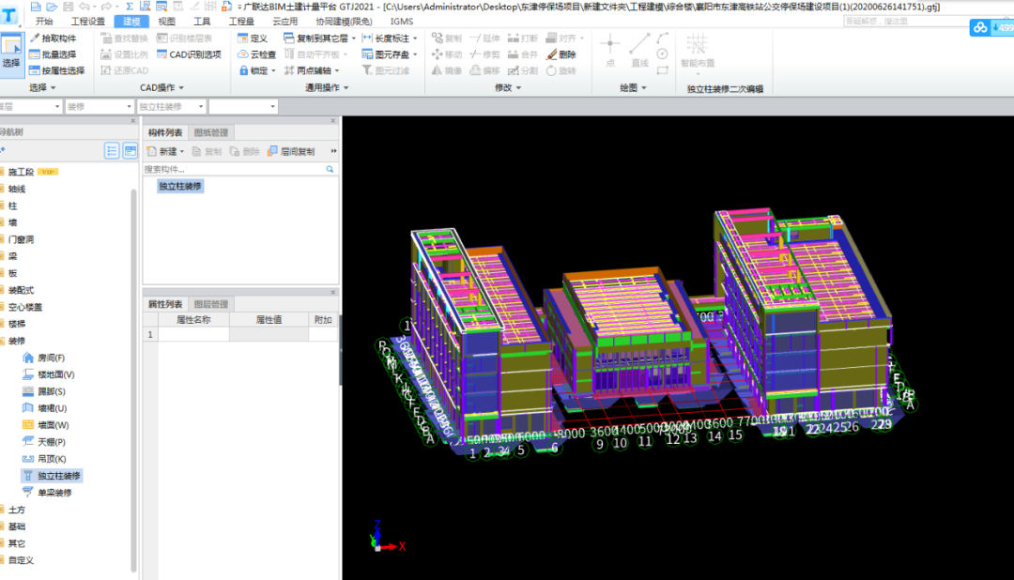Click 批量选择 batch select
The height and width of the screenshot is (580, 1014).
click(53, 54)
